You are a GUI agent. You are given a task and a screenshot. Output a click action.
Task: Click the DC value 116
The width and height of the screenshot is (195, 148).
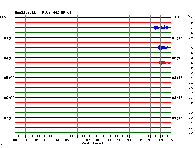pyautogui.click(x=191, y=118)
